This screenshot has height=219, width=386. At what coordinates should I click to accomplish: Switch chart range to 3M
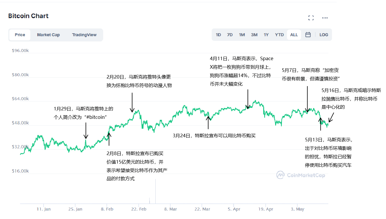coord(254,35)
